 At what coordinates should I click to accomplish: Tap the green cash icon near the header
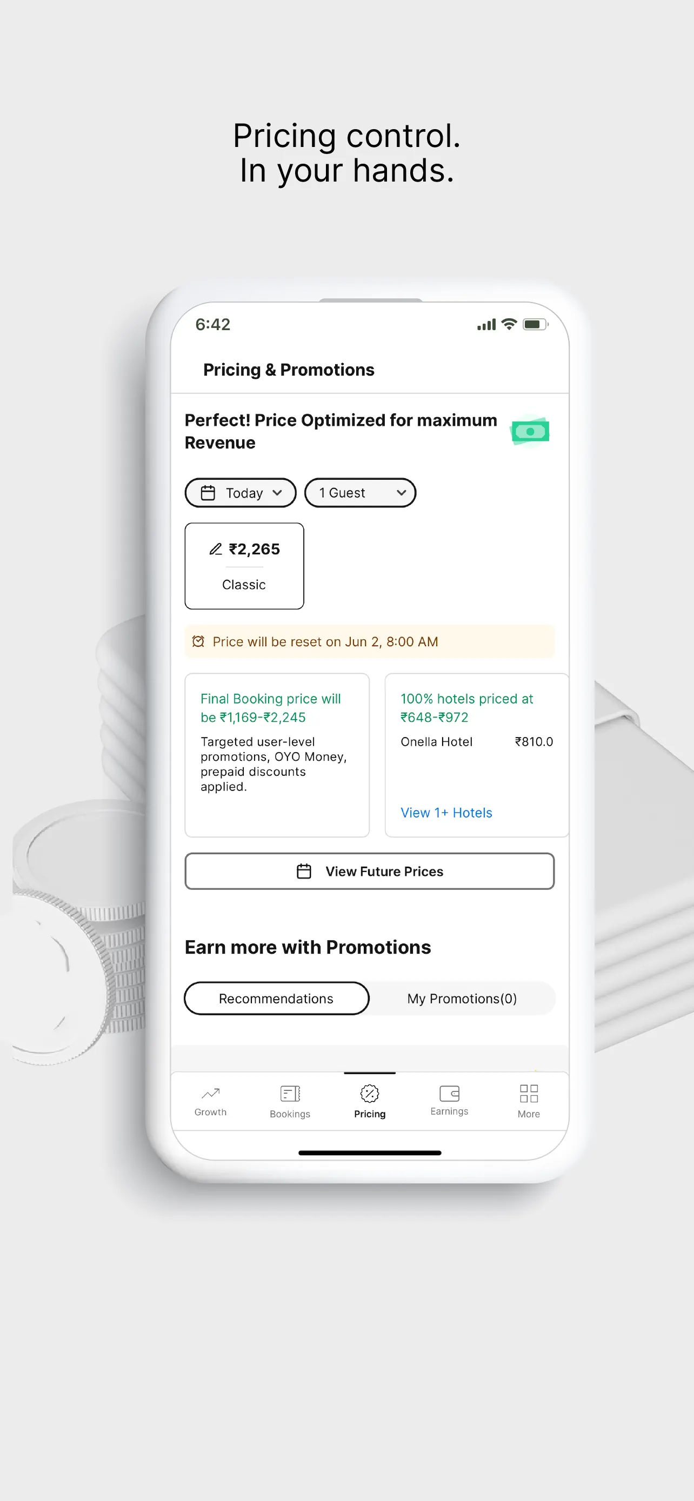point(529,430)
